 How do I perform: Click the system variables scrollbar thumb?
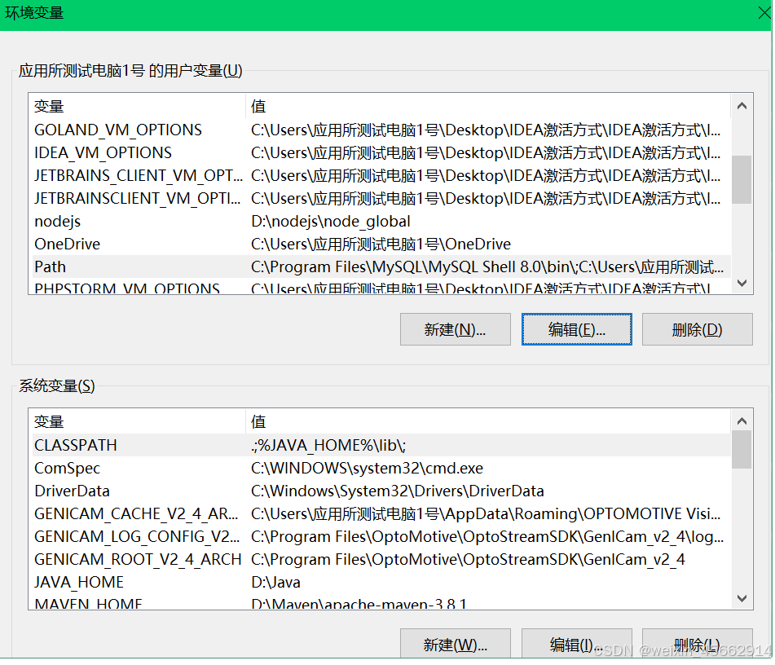point(742,449)
